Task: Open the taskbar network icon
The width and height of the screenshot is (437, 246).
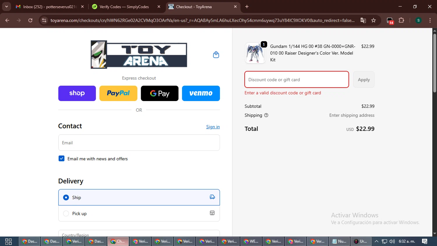Action: (385, 241)
